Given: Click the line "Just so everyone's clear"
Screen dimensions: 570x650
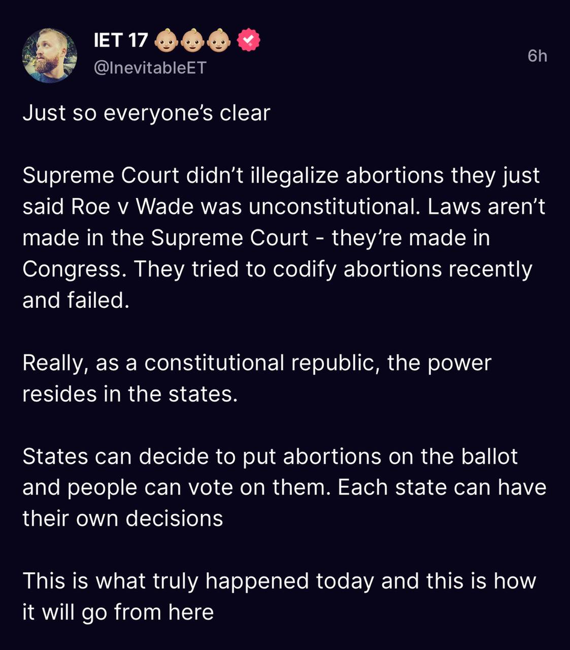Looking at the screenshot, I should coord(146,113).
